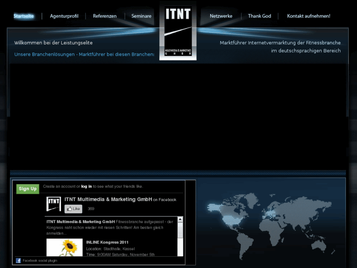The height and width of the screenshot is (268, 357).
Task: Open the Netzwerke navigation item
Action: (x=221, y=16)
